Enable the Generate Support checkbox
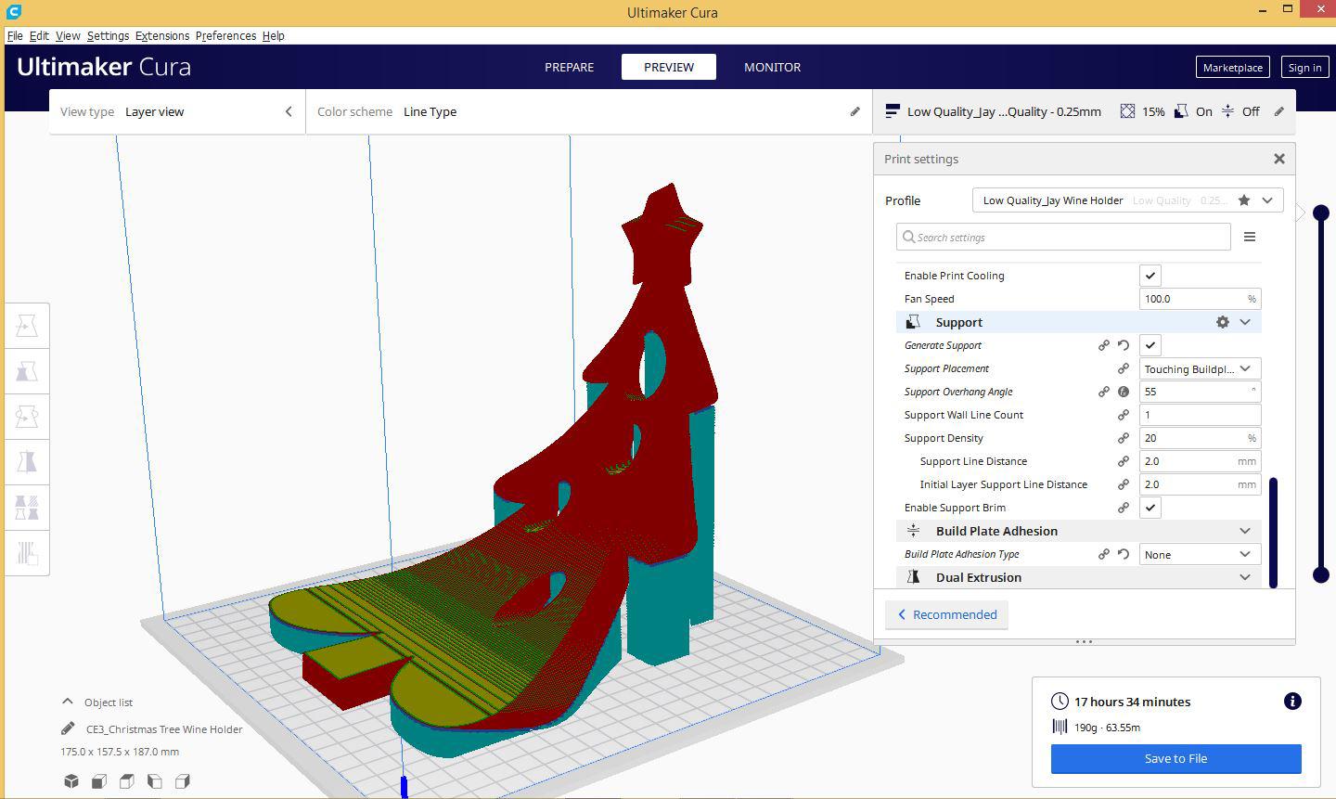Image resolution: width=1336 pixels, height=799 pixels. [x=1150, y=344]
